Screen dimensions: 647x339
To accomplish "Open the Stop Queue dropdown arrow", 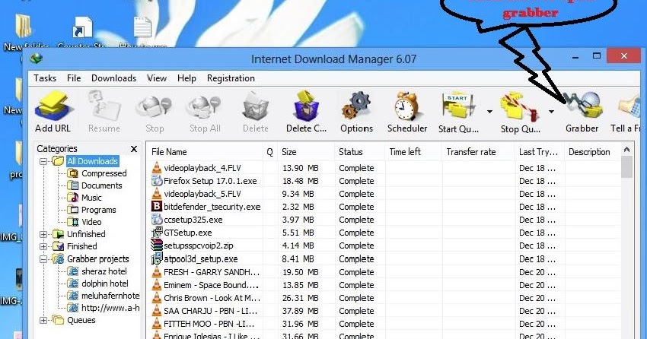I will coord(551,111).
